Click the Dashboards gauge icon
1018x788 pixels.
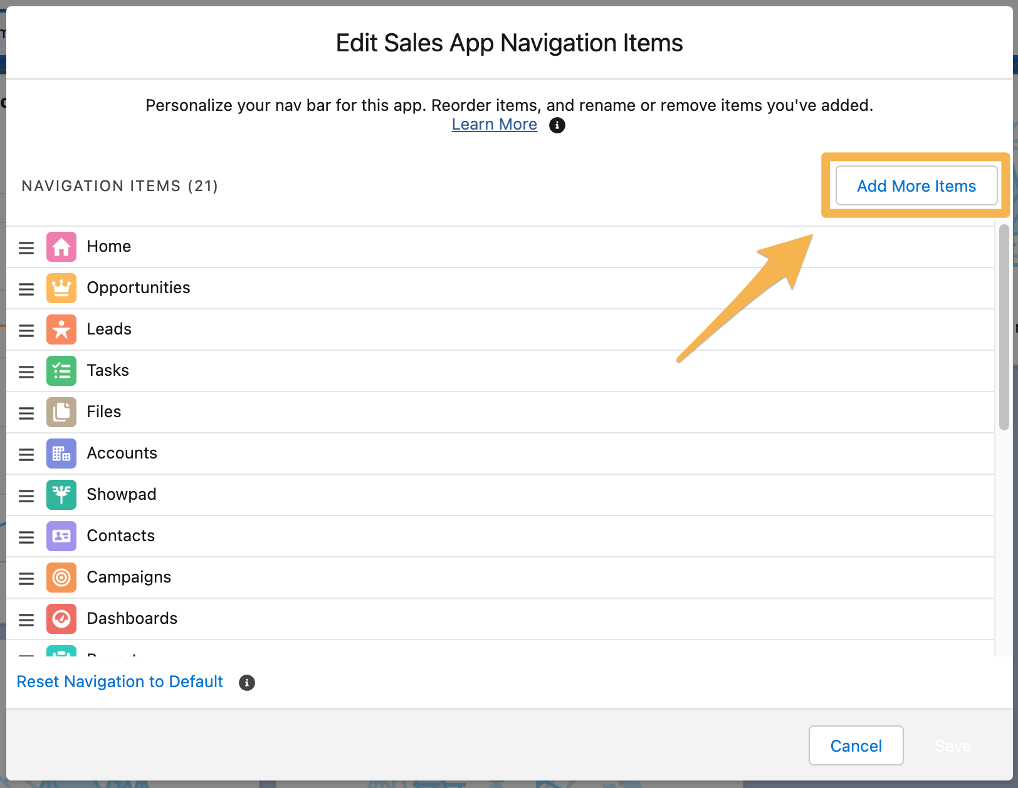61,618
